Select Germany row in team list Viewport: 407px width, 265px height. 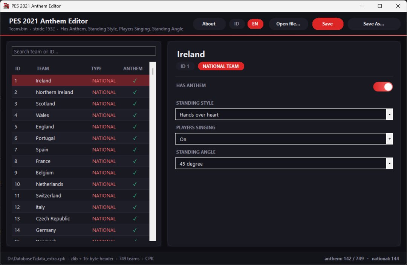pyautogui.click(x=81, y=230)
